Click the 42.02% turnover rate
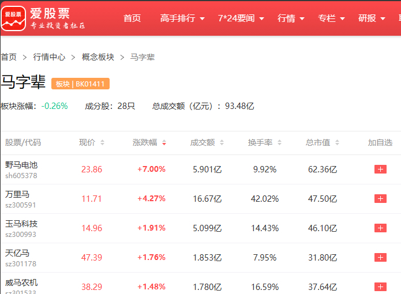401x294 pixels. pyautogui.click(x=265, y=199)
